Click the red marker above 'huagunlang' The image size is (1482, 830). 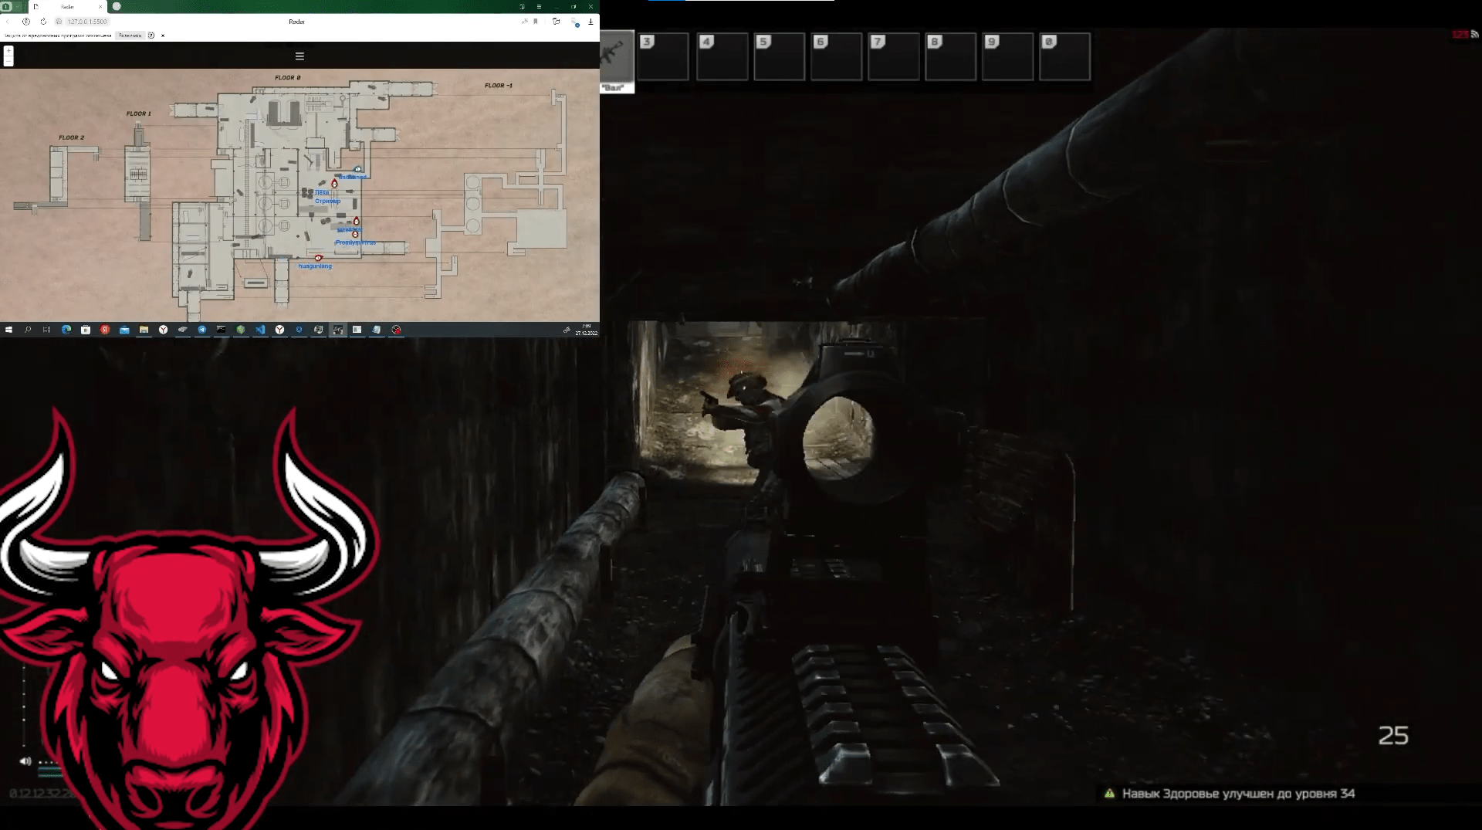click(318, 258)
